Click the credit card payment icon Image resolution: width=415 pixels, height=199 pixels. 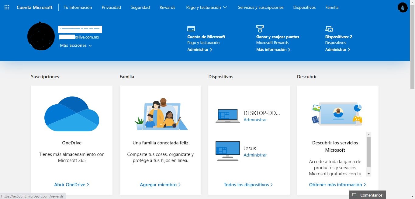pos(191,29)
